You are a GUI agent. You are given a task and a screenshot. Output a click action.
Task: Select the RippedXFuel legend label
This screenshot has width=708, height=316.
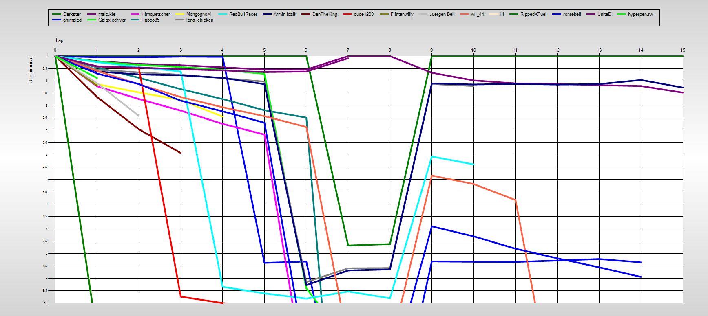point(533,14)
